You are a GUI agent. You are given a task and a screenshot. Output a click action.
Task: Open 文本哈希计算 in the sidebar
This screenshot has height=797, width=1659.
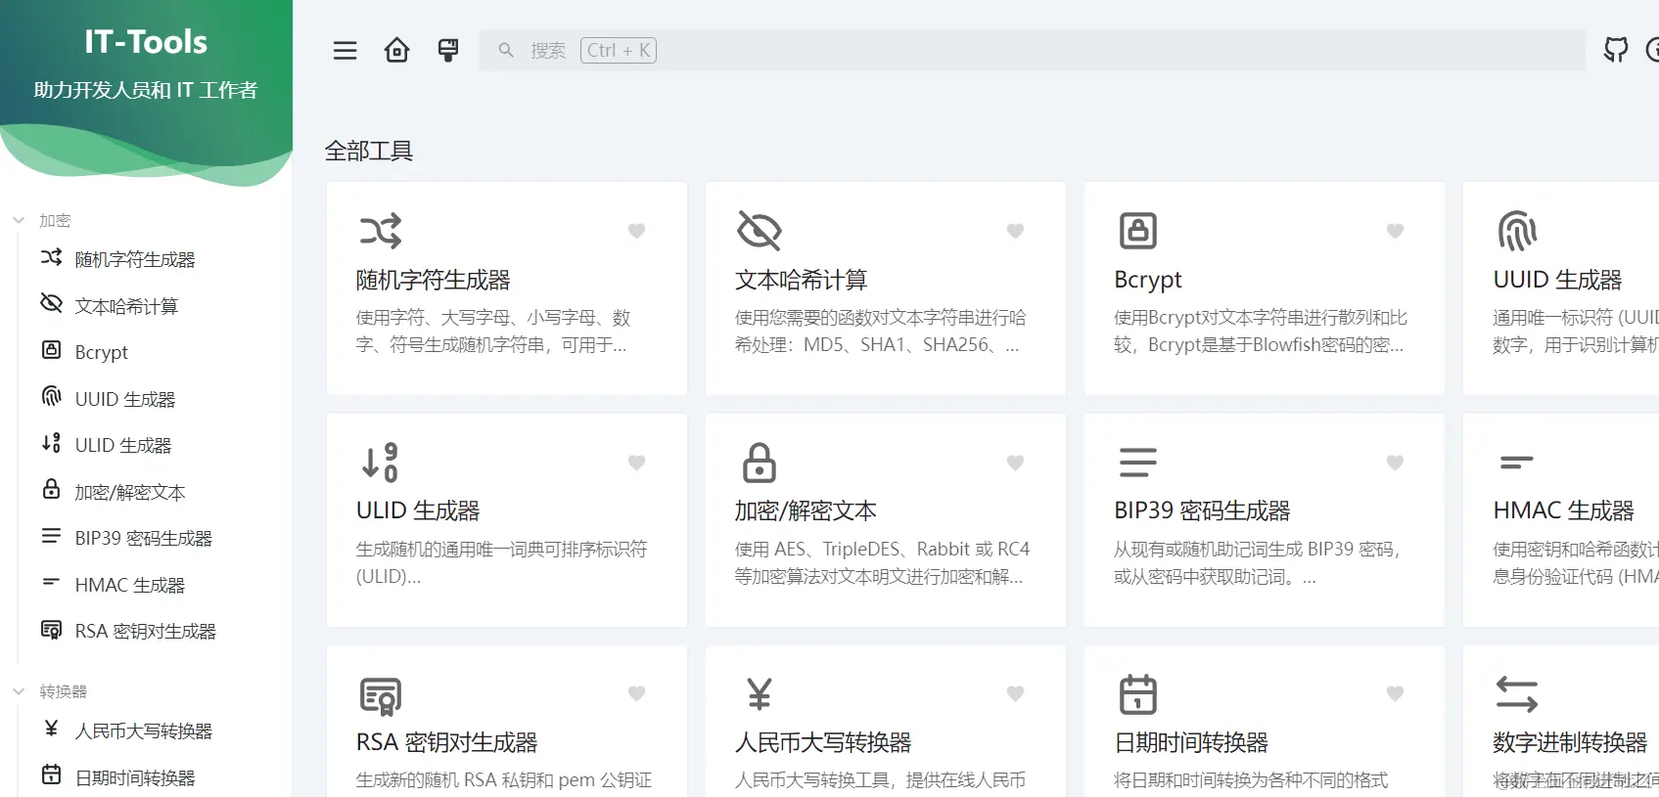[126, 306]
